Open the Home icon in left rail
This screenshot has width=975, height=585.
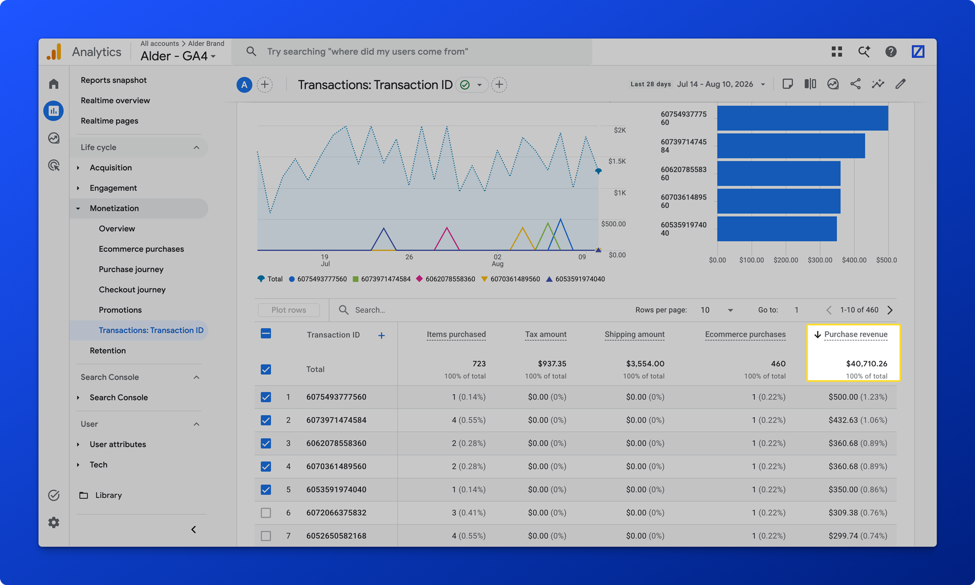click(x=54, y=84)
